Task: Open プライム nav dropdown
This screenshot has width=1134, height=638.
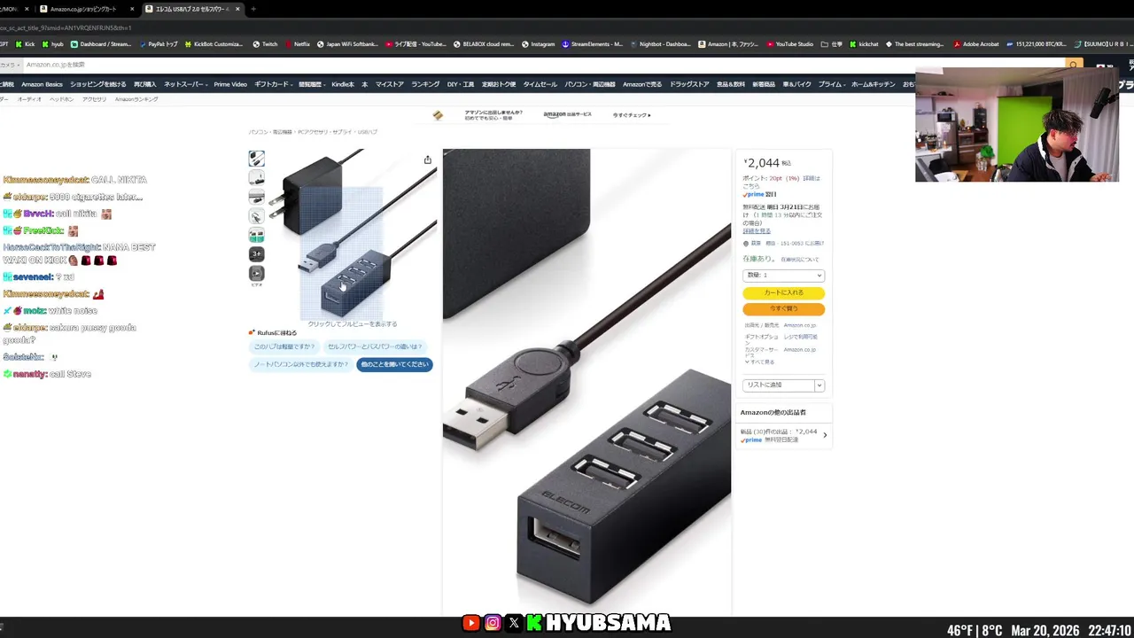Action: point(831,84)
